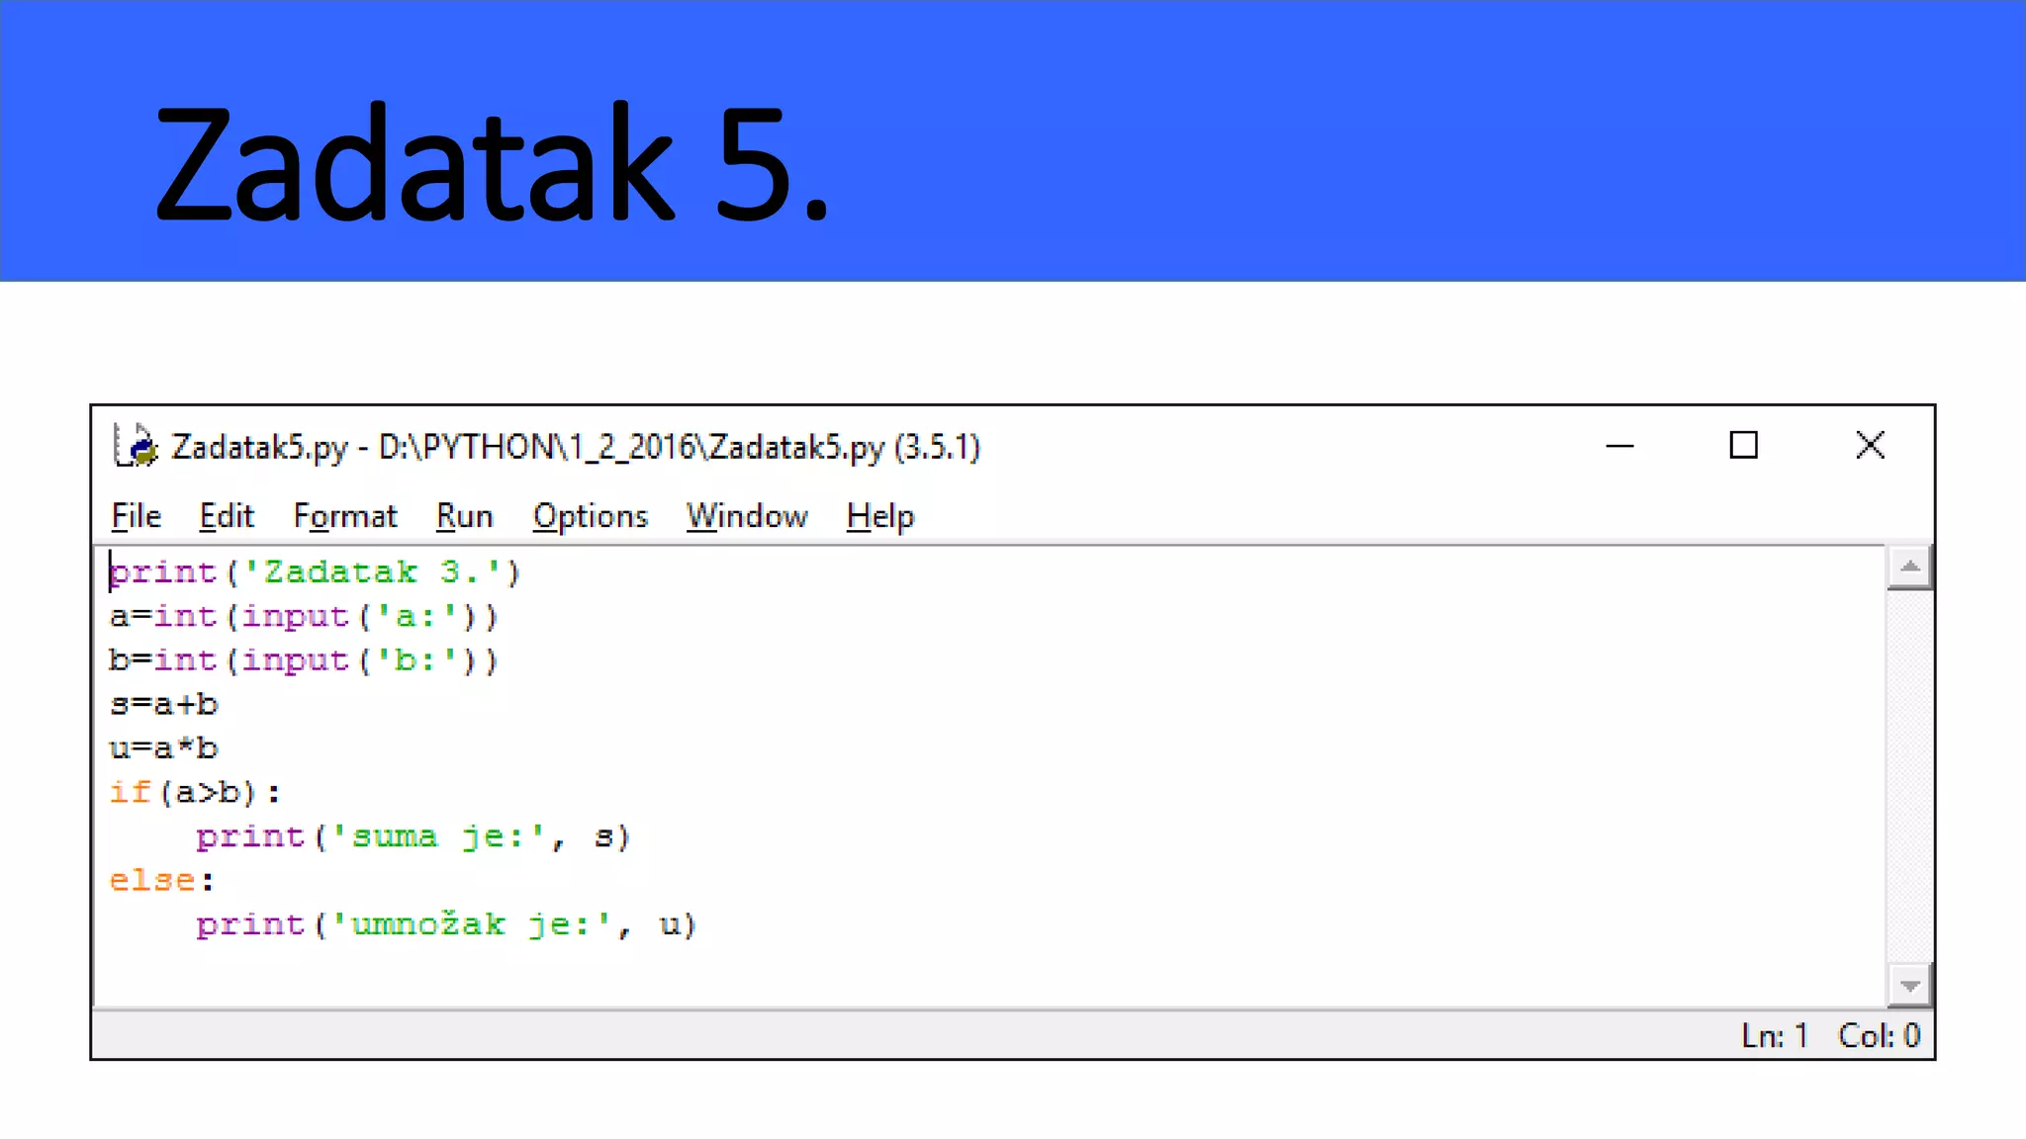
Task: Click the print('umnožak je:', u) line
Action: tap(446, 924)
